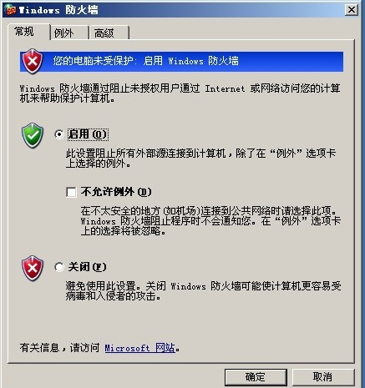The height and width of the screenshot is (388, 365).
Task: Click the green checkmark shield icon
Action: click(x=33, y=135)
